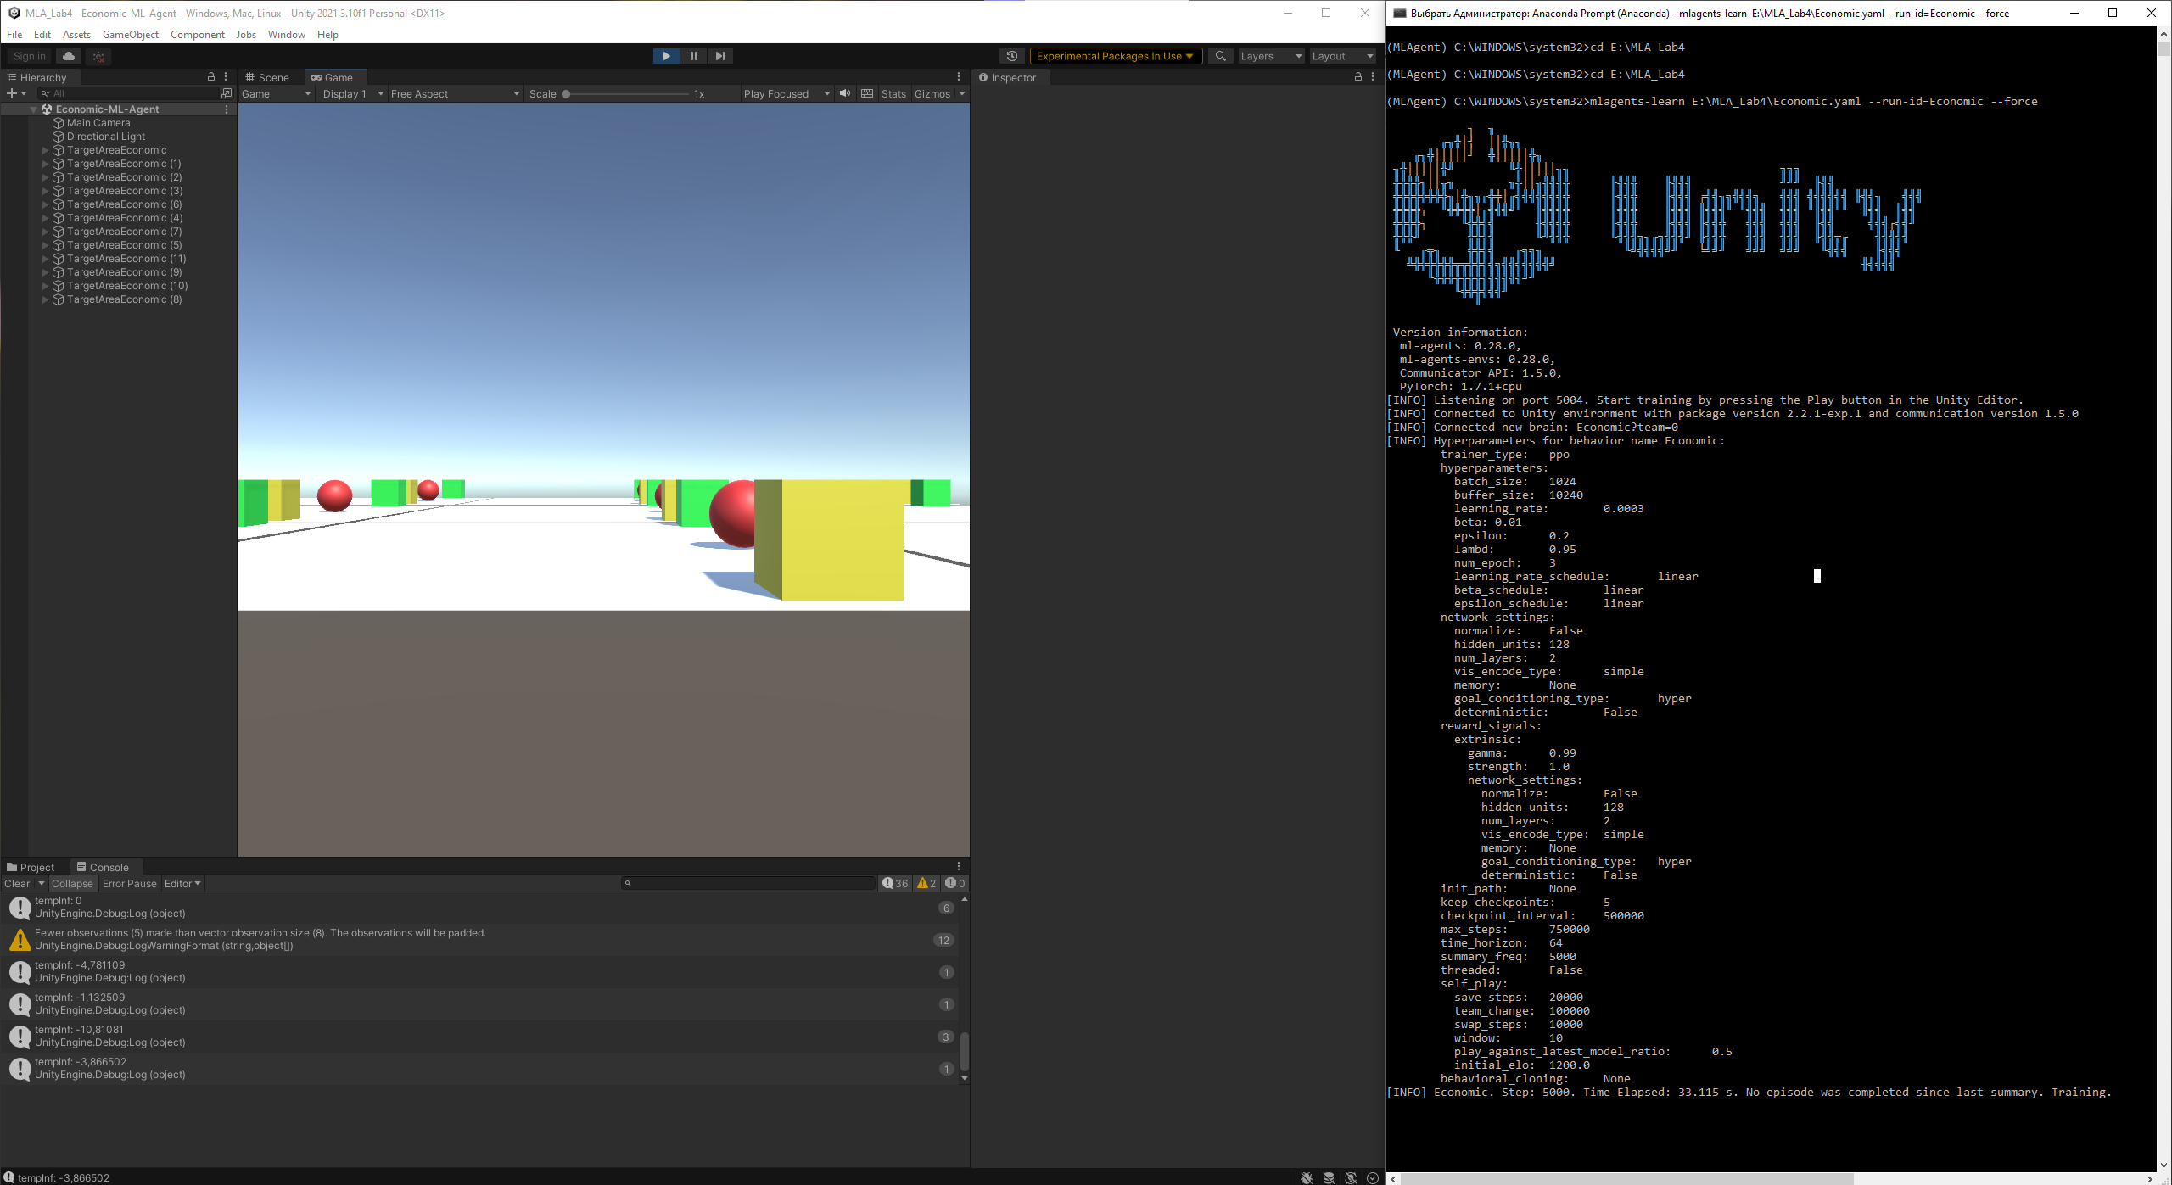Expand the TargetAreaEconomic hierarchy item
Screen dimensions: 2172x1185
(x=44, y=150)
